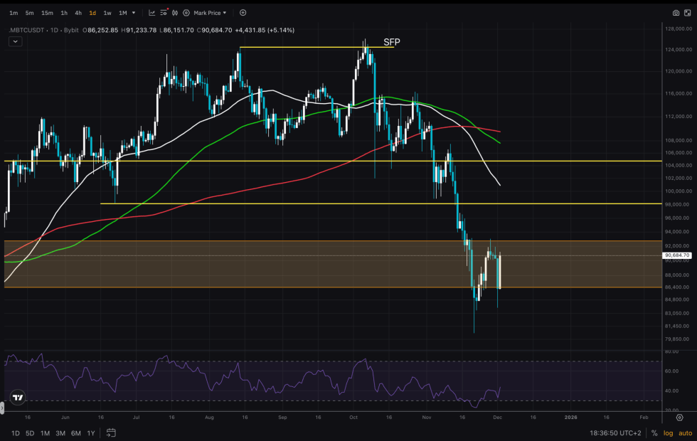Open the chart type selector icon
The width and height of the screenshot is (697, 441).
(x=152, y=13)
